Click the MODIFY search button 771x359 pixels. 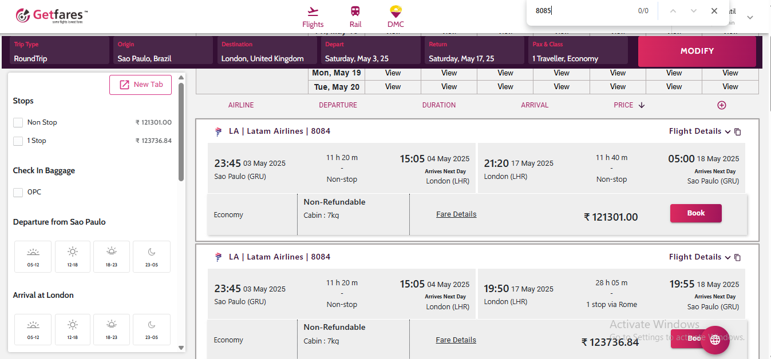point(697,51)
